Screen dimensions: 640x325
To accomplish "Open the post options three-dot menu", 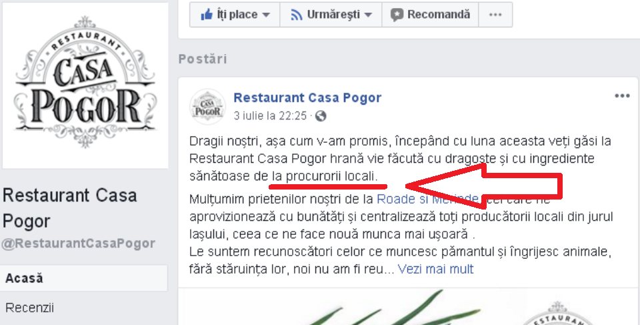I will [622, 96].
